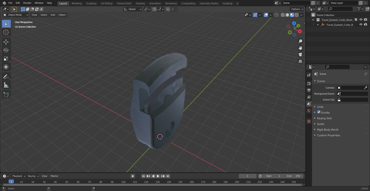The height and width of the screenshot is (191, 370).
Task: Open Playback dropdown in timeline
Action: point(19,176)
